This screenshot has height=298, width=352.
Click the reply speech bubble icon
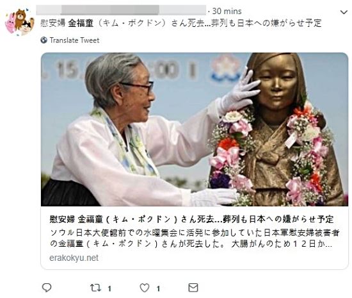click(47, 288)
